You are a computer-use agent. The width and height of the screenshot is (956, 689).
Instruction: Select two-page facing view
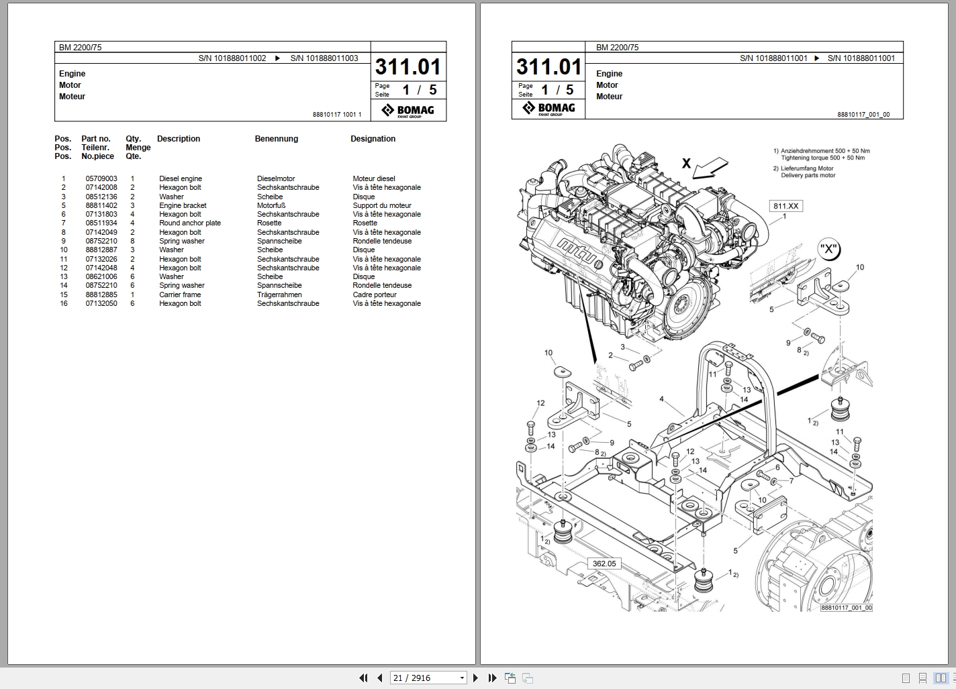(x=940, y=678)
